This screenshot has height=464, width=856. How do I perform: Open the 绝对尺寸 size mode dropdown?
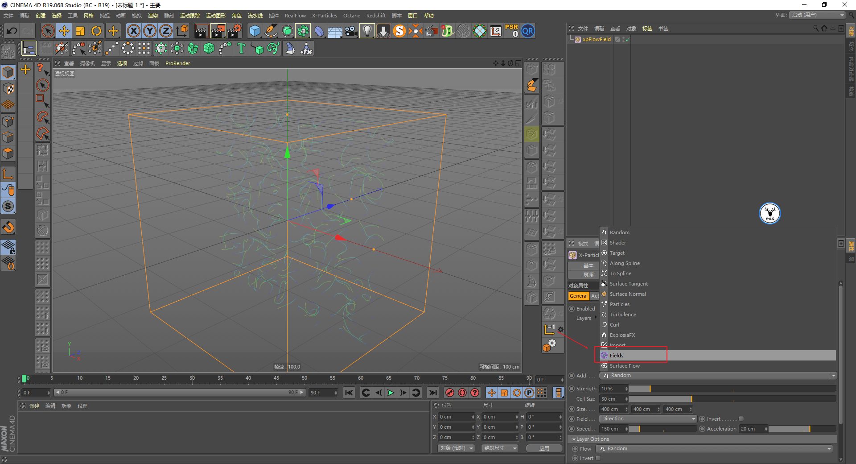(x=500, y=448)
